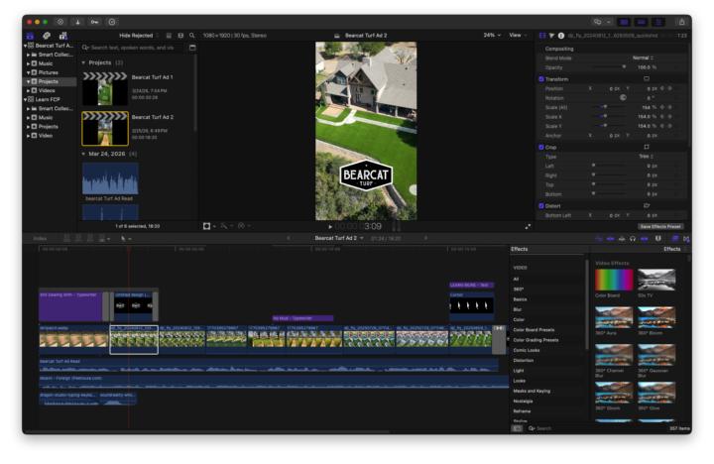
Task: Open the Video inspector tab icon
Action: (x=542, y=36)
